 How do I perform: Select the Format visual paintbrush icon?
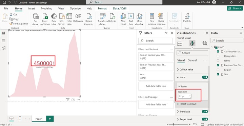click(x=192, y=43)
